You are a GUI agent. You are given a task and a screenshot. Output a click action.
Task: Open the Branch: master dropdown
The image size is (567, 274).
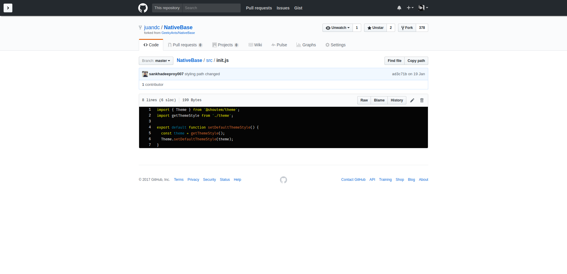(156, 61)
